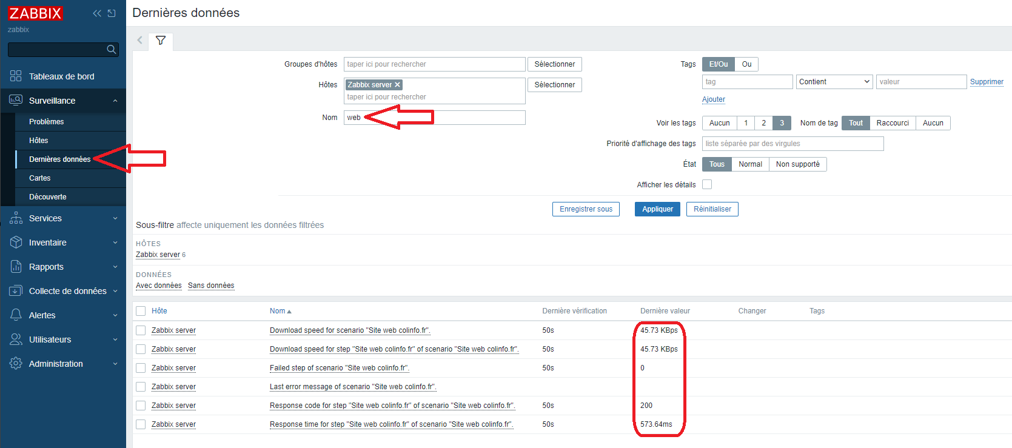This screenshot has width=1012, height=448.
Task: Set Voir les tags to Aucun
Action: pos(719,123)
